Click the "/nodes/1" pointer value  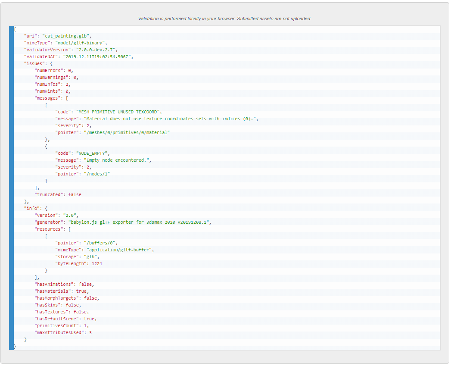click(x=97, y=174)
